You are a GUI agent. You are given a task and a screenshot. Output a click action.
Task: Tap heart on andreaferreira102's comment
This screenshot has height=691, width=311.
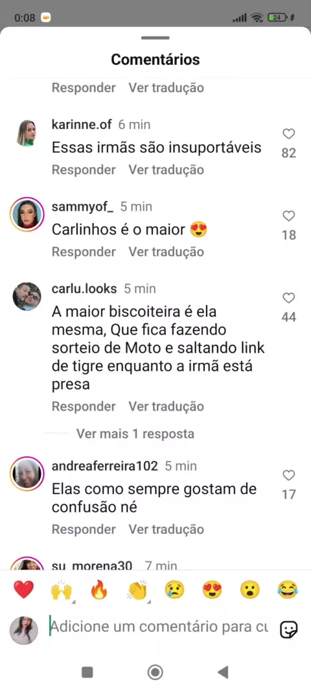[288, 476]
